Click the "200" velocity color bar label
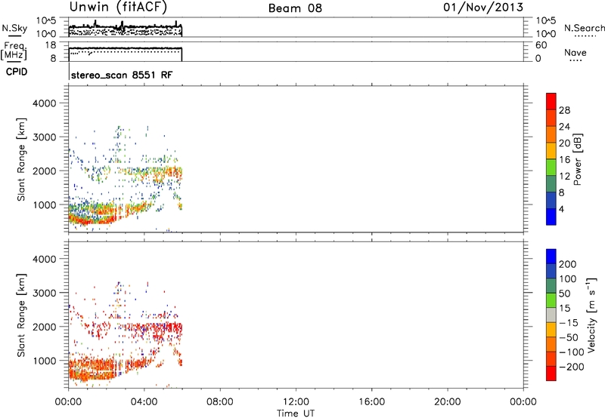 (568, 264)
